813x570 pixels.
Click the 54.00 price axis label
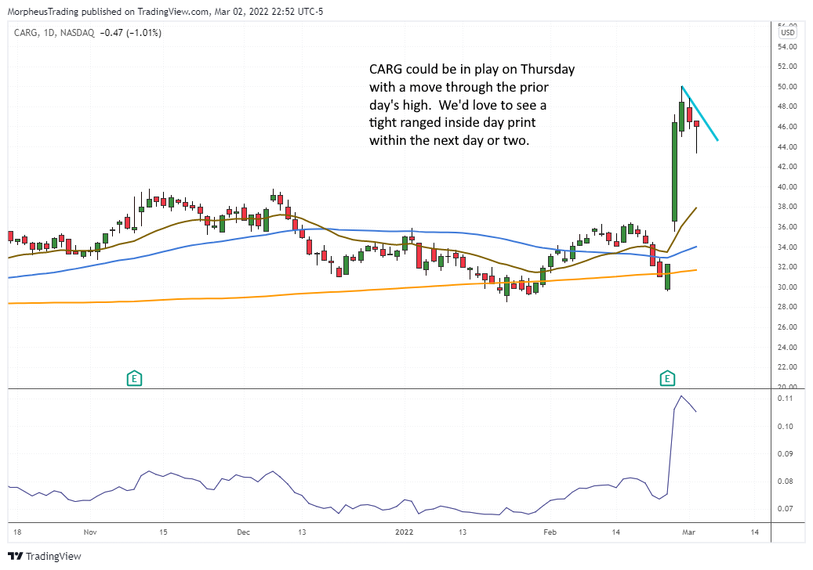787,47
